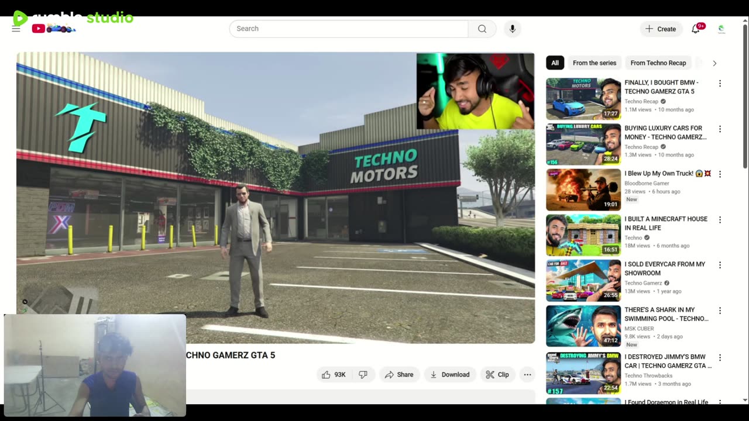Open the BUYING LUXURY CARS thumbnail
This screenshot has height=421, width=749.
(583, 144)
